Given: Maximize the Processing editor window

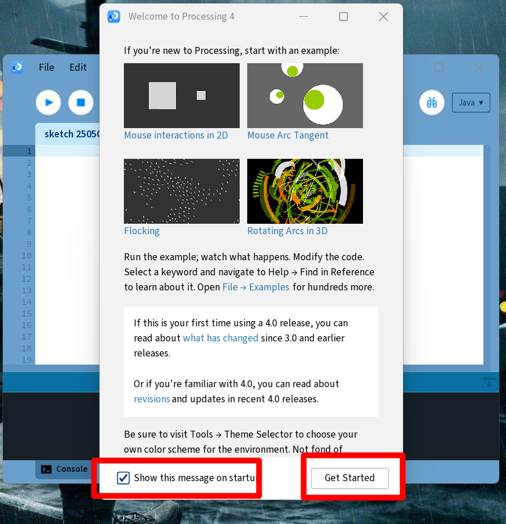Looking at the screenshot, I should (x=439, y=67).
